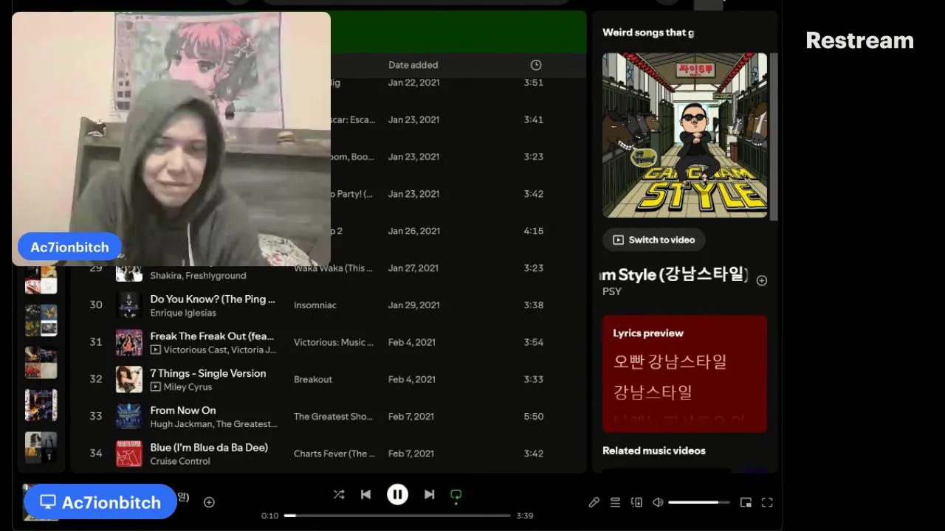Sort by the duration clock icon
The height and width of the screenshot is (531, 945).
536,65
